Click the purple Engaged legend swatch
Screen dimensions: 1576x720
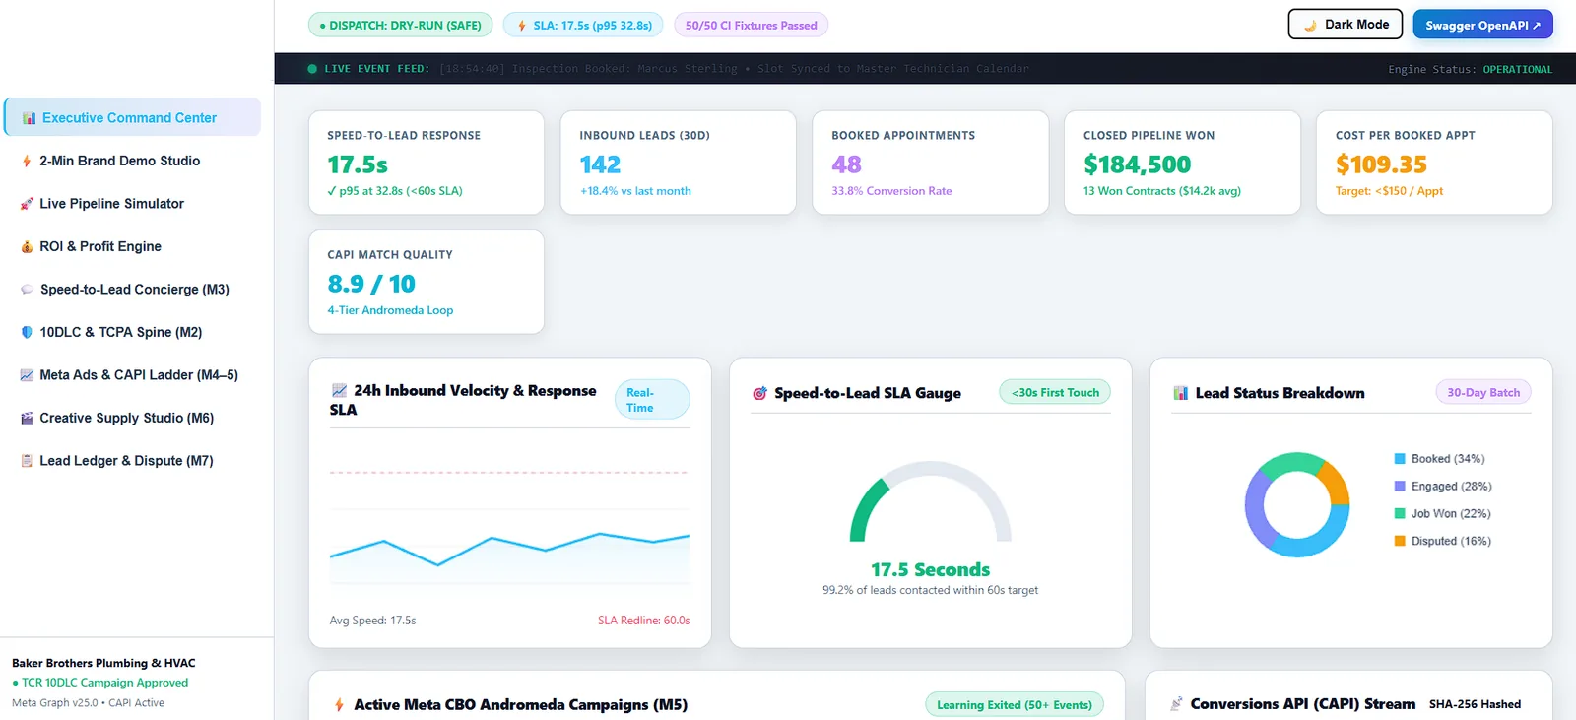(1400, 487)
